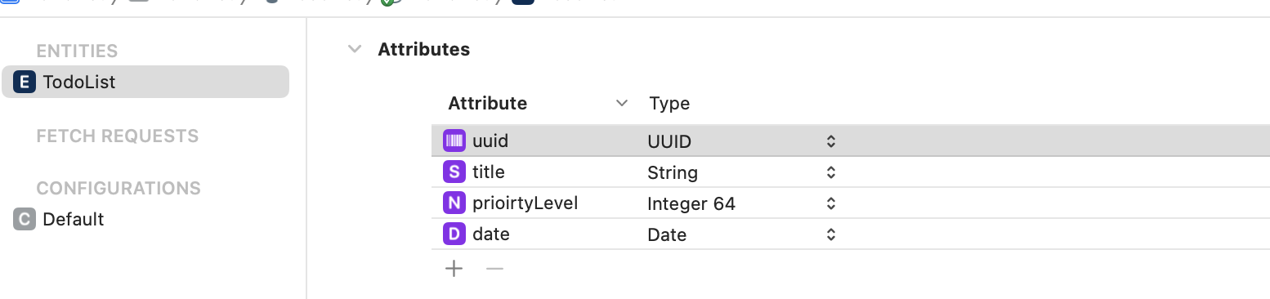The height and width of the screenshot is (299, 1270).
Task: Click the uuid attribute barcode icon
Action: click(x=454, y=141)
